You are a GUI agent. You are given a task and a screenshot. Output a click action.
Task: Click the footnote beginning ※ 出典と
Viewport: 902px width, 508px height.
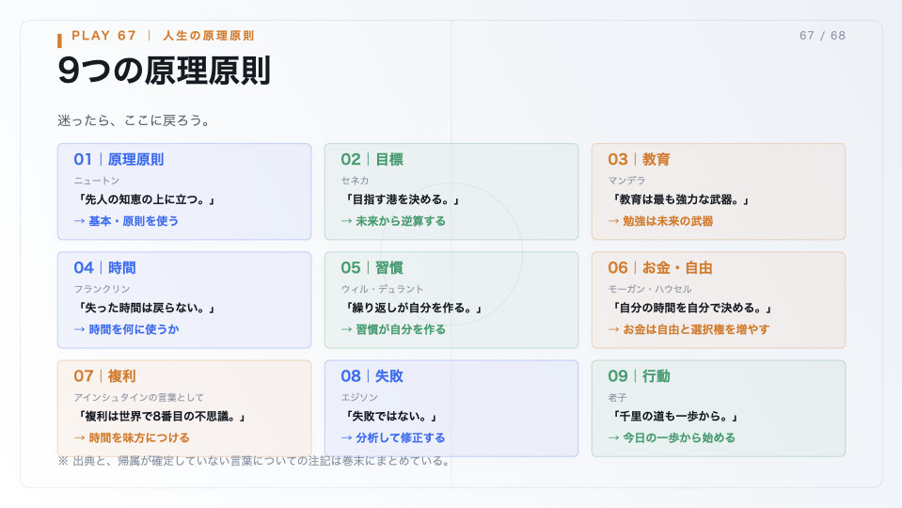254,461
